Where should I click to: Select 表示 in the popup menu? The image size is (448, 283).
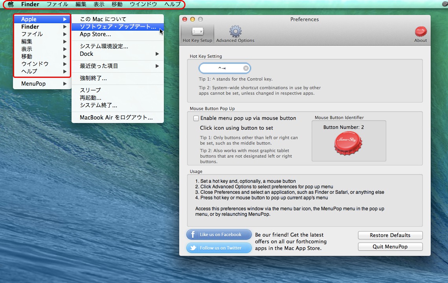tap(42, 49)
